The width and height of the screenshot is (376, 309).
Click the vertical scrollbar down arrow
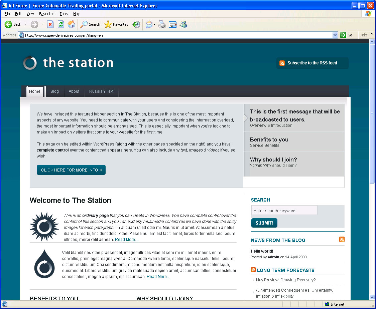[372, 297]
